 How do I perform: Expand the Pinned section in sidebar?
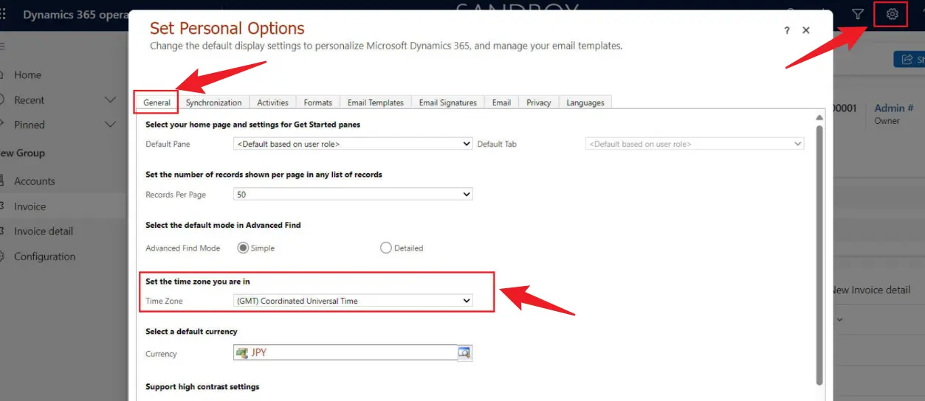111,125
